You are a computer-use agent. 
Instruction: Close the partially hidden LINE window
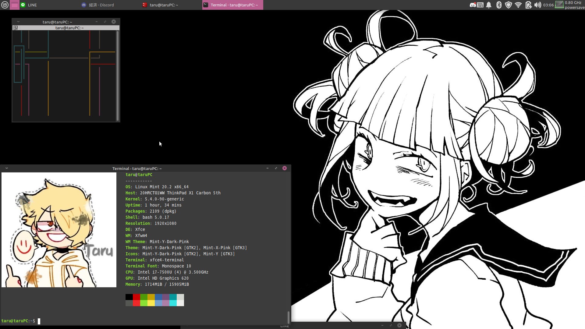pyautogui.click(x=399, y=325)
